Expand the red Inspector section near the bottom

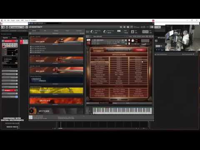click(10, 90)
